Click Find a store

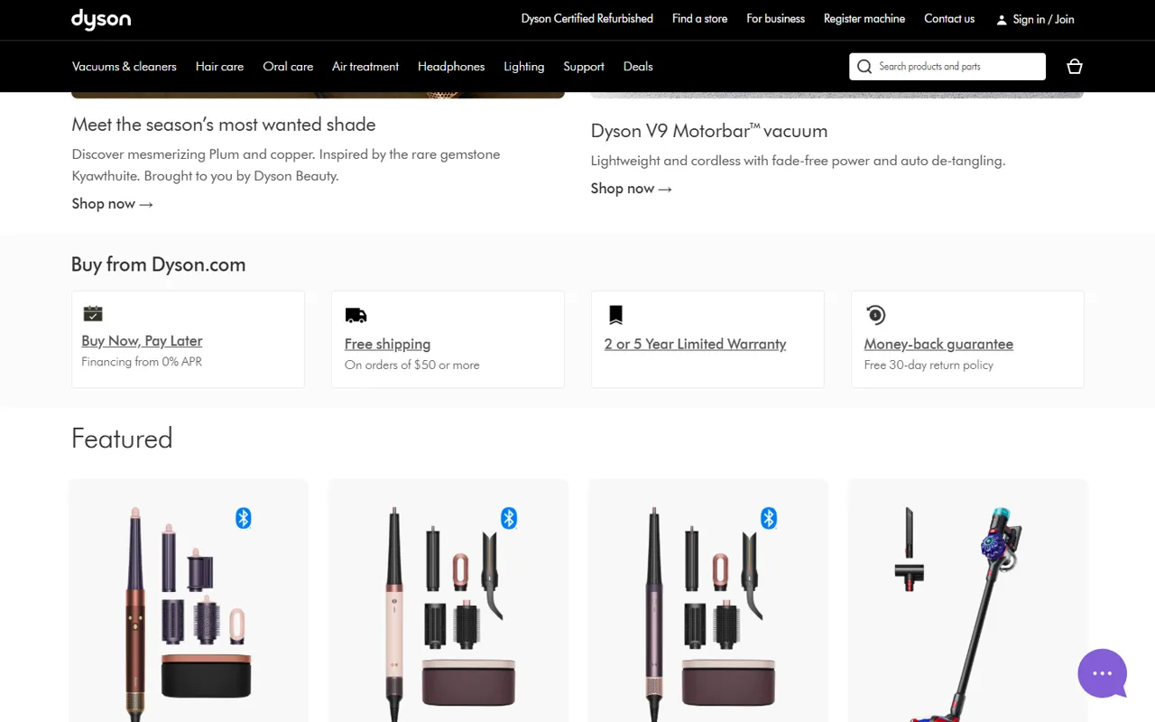tap(699, 19)
